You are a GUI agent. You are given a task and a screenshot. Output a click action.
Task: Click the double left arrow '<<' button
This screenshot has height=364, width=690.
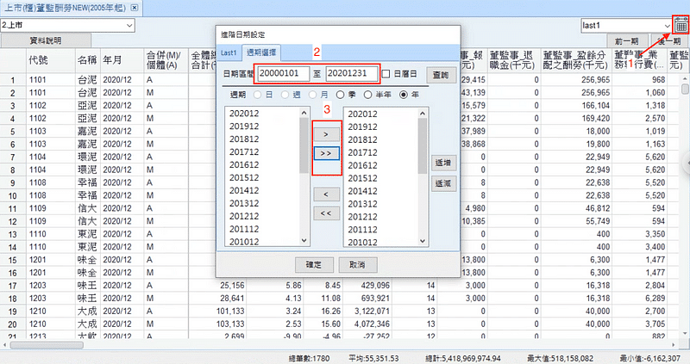tap(325, 213)
